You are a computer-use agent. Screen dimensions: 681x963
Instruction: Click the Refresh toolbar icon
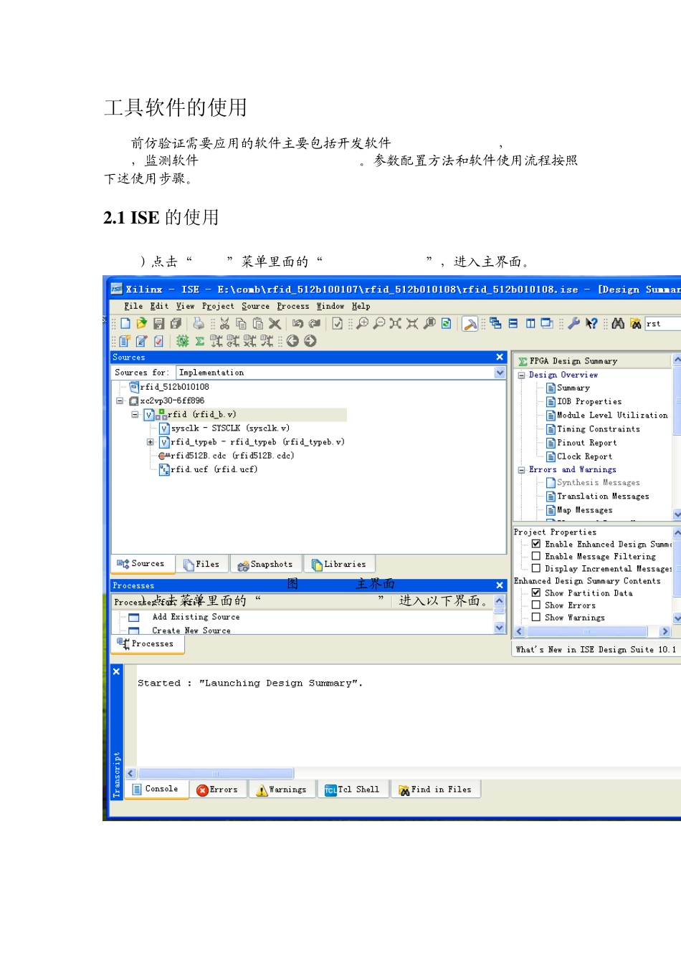pos(446,324)
